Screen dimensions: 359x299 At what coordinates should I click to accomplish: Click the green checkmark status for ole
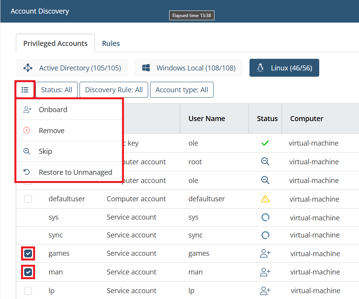click(x=265, y=143)
